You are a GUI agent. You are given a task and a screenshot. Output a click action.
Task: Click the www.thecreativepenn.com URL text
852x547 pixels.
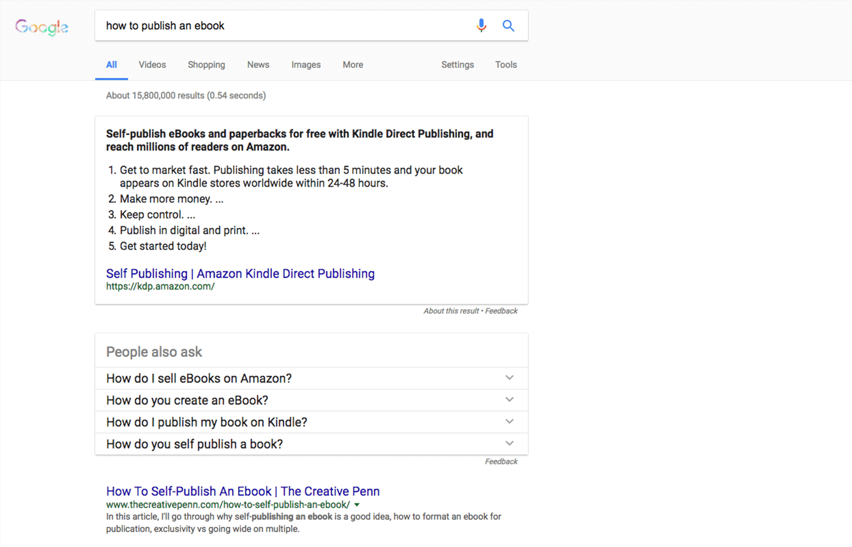228,505
